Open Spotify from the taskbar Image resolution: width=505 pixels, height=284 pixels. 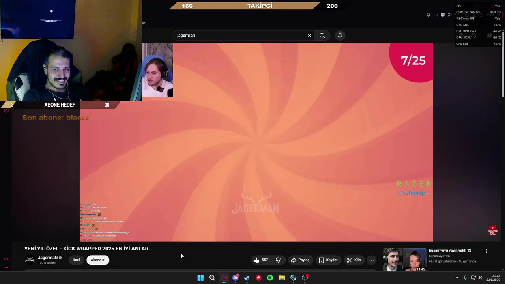270,278
